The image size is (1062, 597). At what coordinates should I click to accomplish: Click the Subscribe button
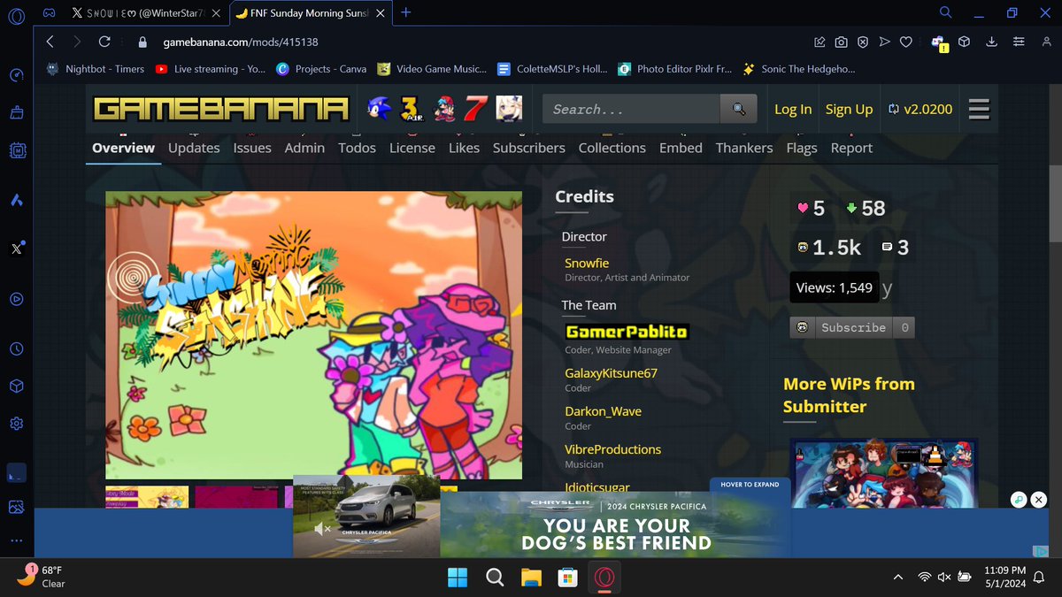(x=852, y=327)
